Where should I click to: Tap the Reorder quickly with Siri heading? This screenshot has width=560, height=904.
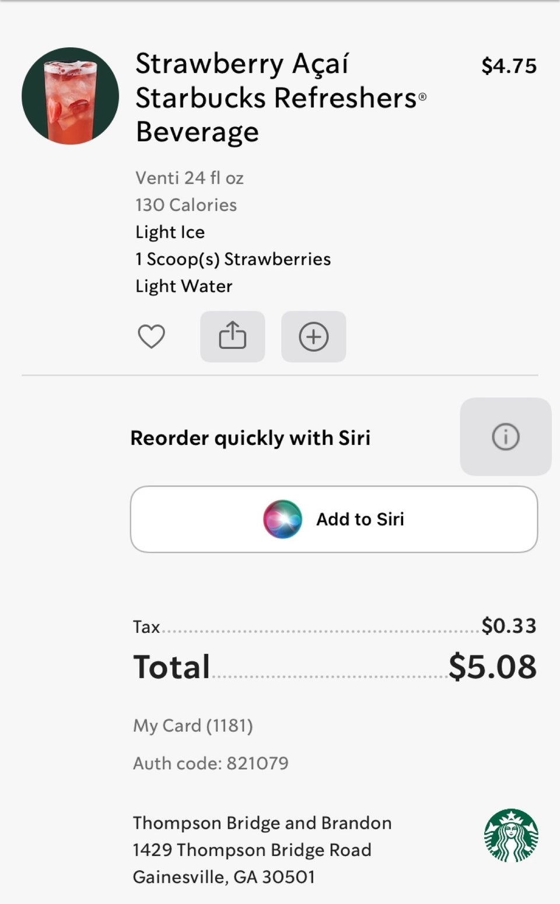point(250,437)
